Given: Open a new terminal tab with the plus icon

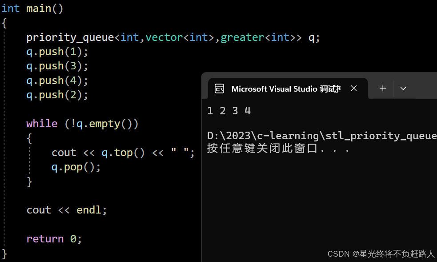Looking at the screenshot, I should tap(383, 89).
